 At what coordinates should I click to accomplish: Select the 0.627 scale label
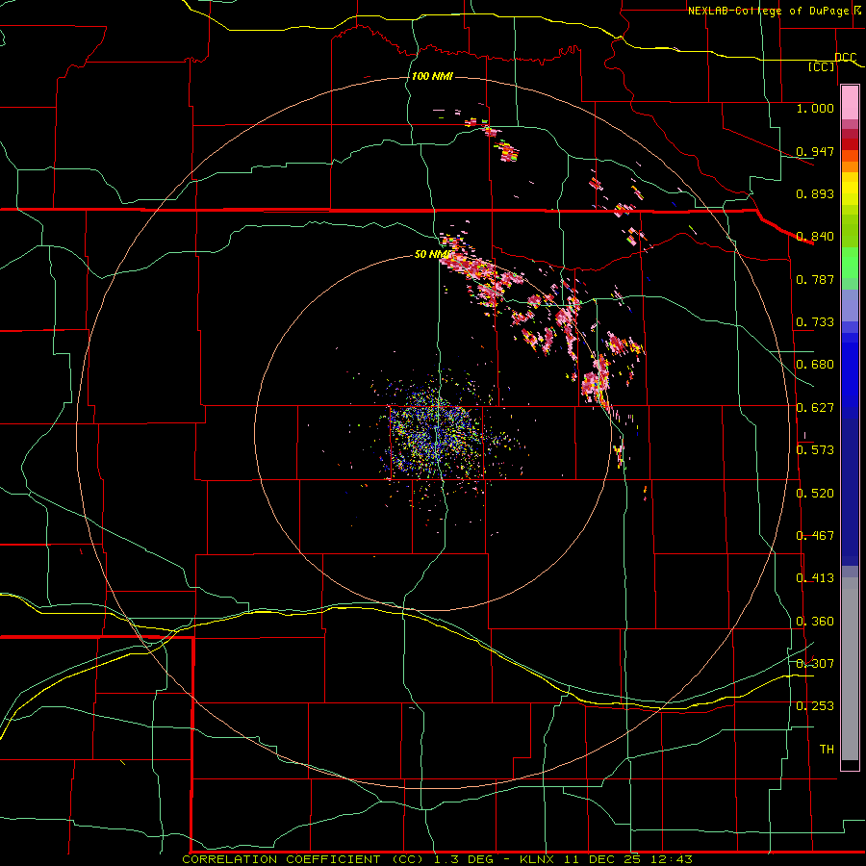(x=815, y=408)
